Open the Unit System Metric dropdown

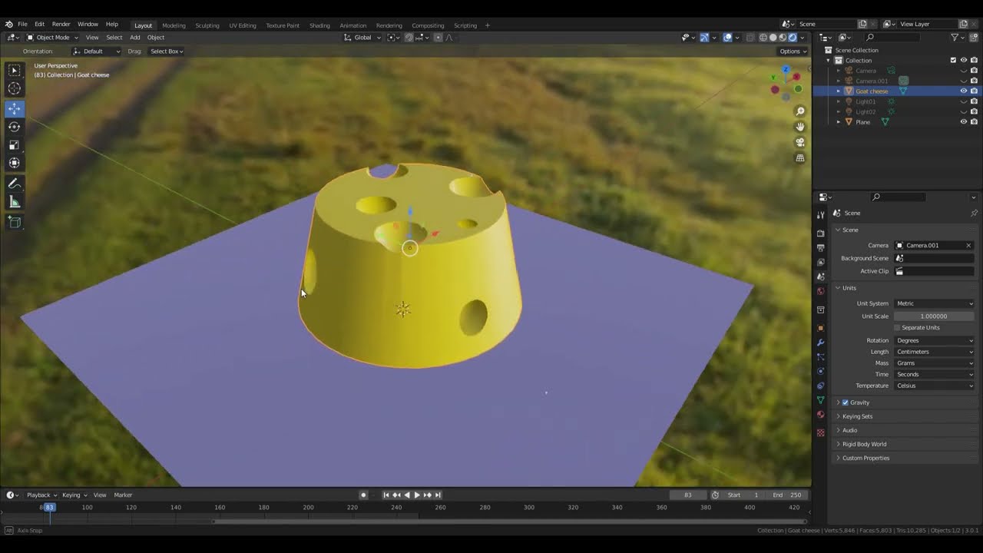point(934,303)
